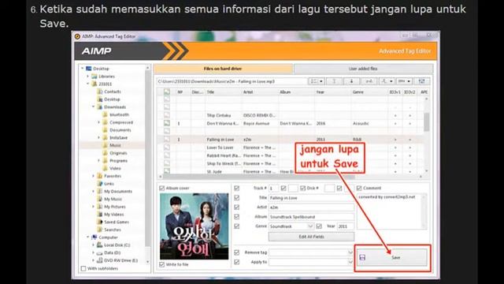This screenshot has height=284, width=504.
Task: Toggle the Write to file checkbox
Action: pos(162,264)
